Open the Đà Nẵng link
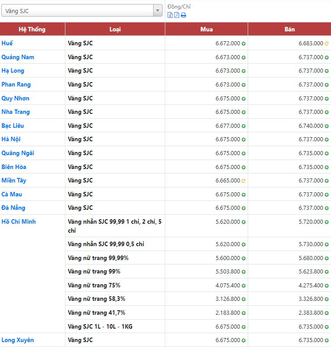The image size is (331, 347). point(13,208)
